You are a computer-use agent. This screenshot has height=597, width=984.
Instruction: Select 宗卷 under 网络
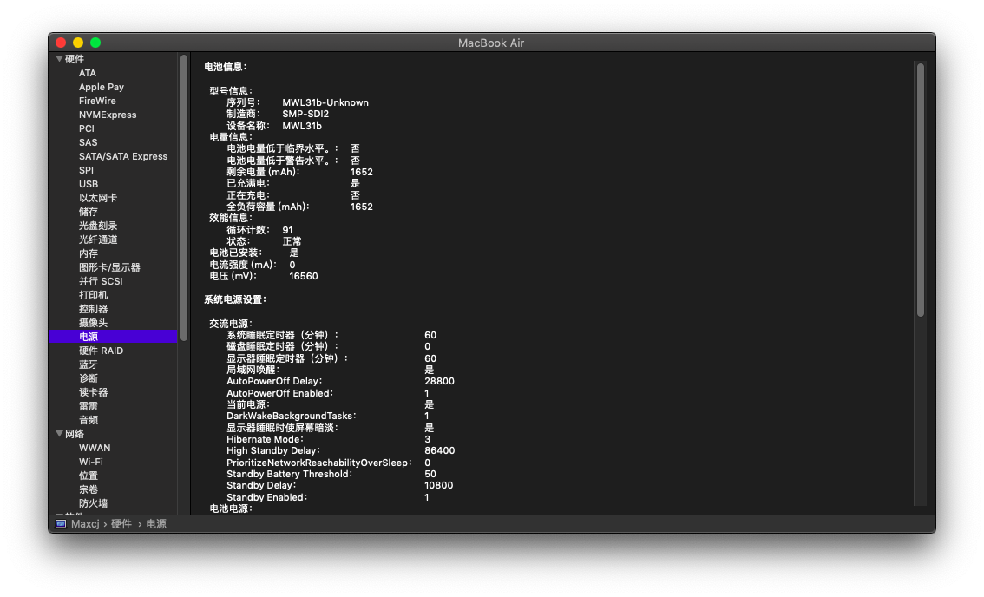(x=88, y=489)
